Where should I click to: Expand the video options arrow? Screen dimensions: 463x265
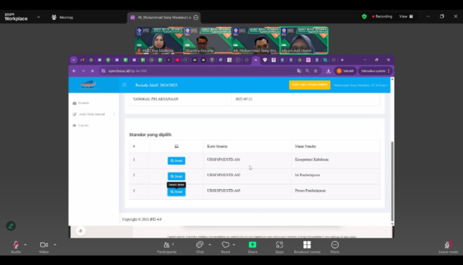pyautogui.click(x=55, y=245)
